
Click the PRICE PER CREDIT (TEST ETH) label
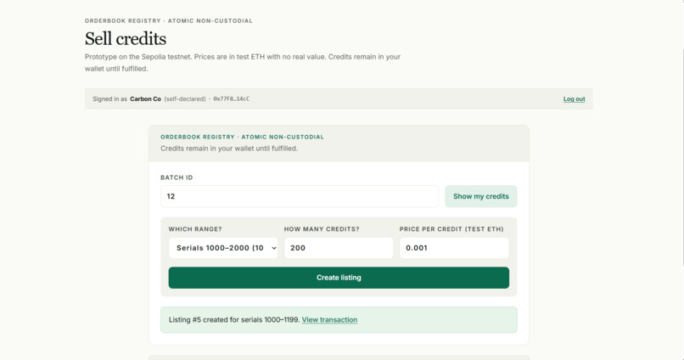451,229
